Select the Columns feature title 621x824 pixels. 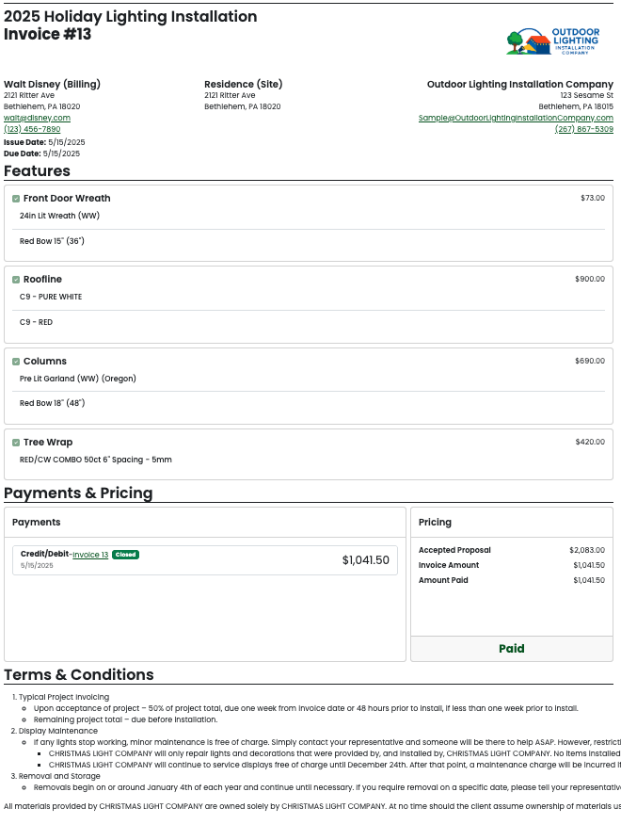tap(44, 361)
